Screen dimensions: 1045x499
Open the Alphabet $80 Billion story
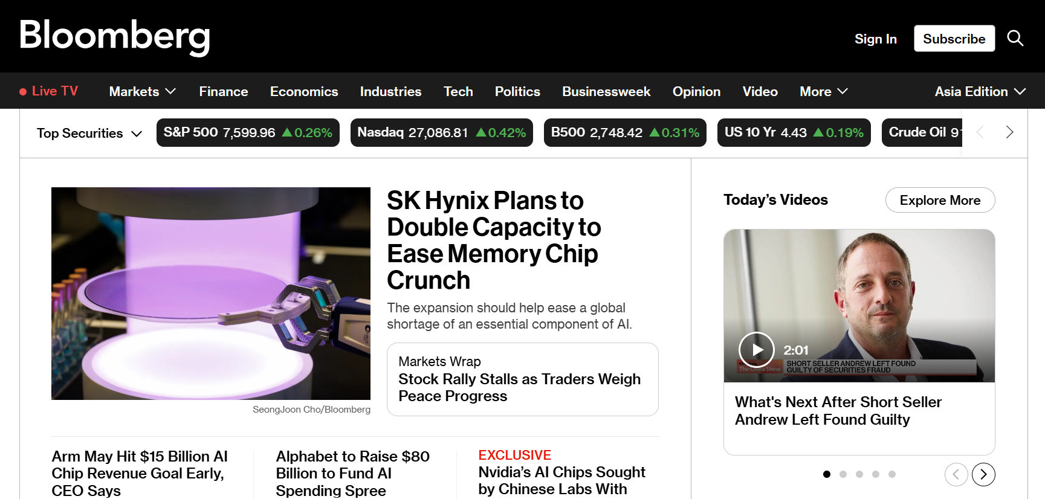tap(352, 474)
